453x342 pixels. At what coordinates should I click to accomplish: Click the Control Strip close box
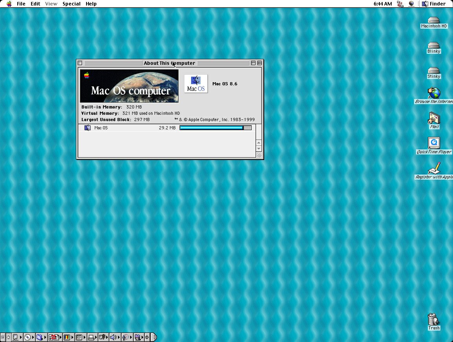[3, 337]
